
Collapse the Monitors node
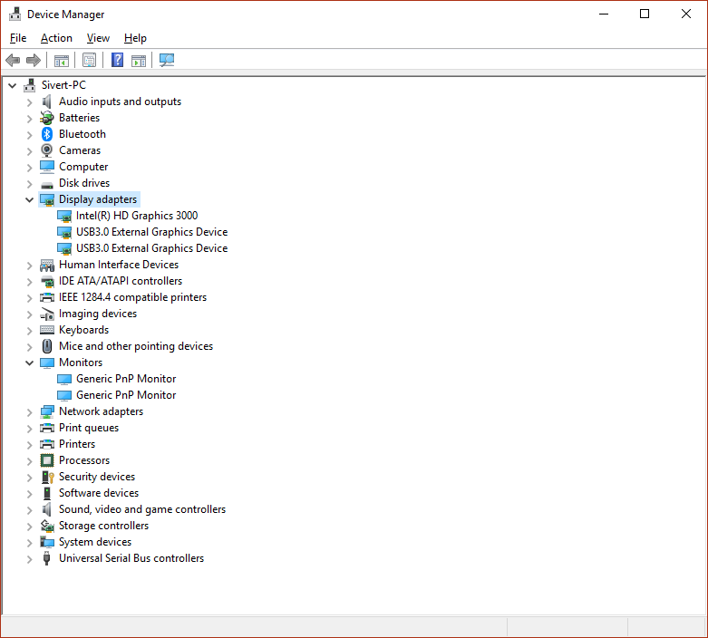pos(29,362)
